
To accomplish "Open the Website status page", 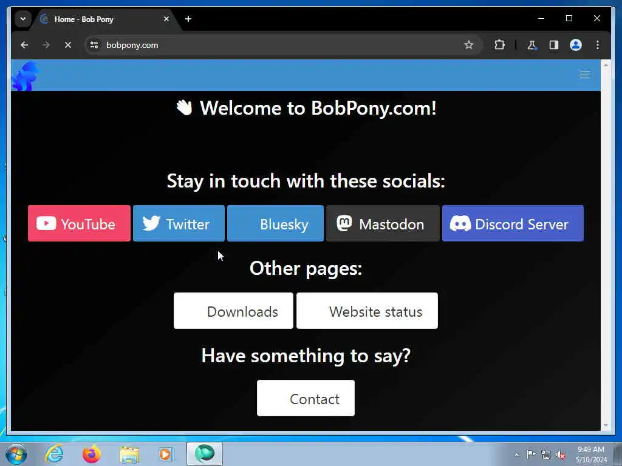I will pyautogui.click(x=367, y=311).
